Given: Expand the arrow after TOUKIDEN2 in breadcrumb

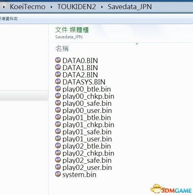Looking at the screenshot, I should [102, 7].
